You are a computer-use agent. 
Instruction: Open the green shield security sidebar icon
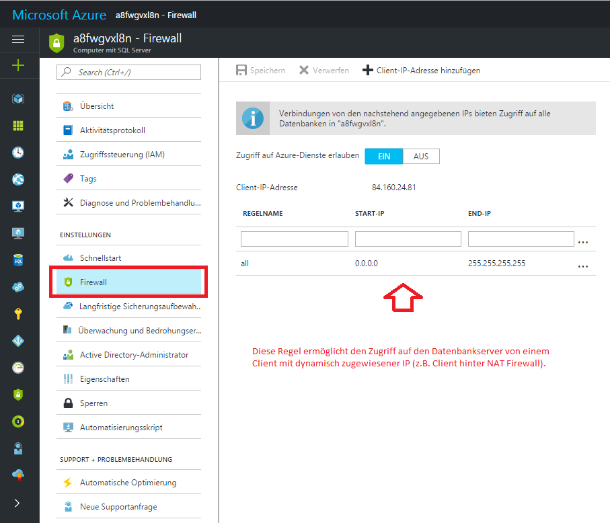point(18,395)
